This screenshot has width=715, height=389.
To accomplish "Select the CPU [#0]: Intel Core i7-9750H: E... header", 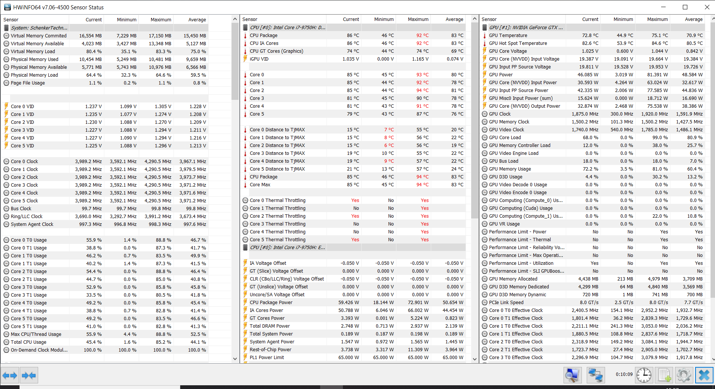I will (353, 247).
